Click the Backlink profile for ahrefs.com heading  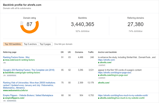[22, 5]
